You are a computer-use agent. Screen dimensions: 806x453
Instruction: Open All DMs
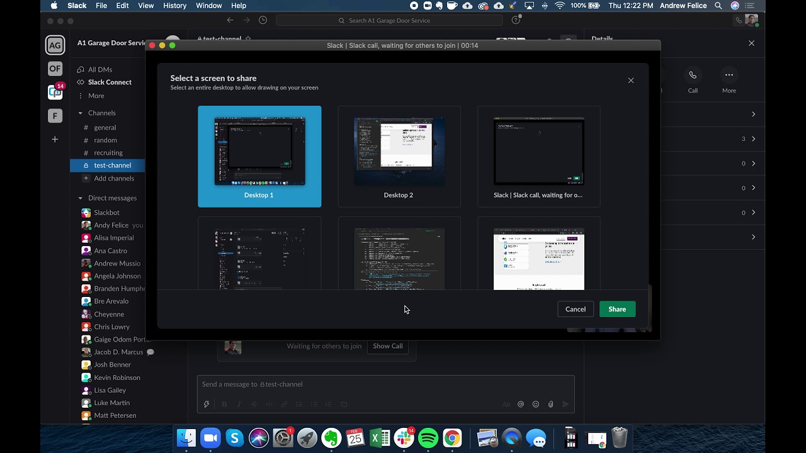(x=100, y=70)
